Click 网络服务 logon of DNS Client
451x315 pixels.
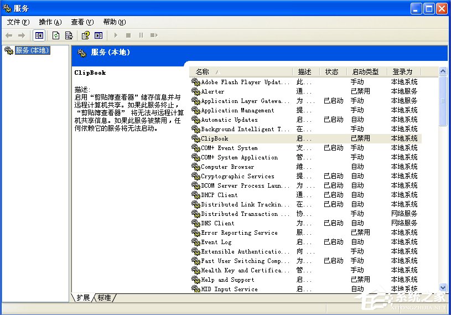(404, 223)
